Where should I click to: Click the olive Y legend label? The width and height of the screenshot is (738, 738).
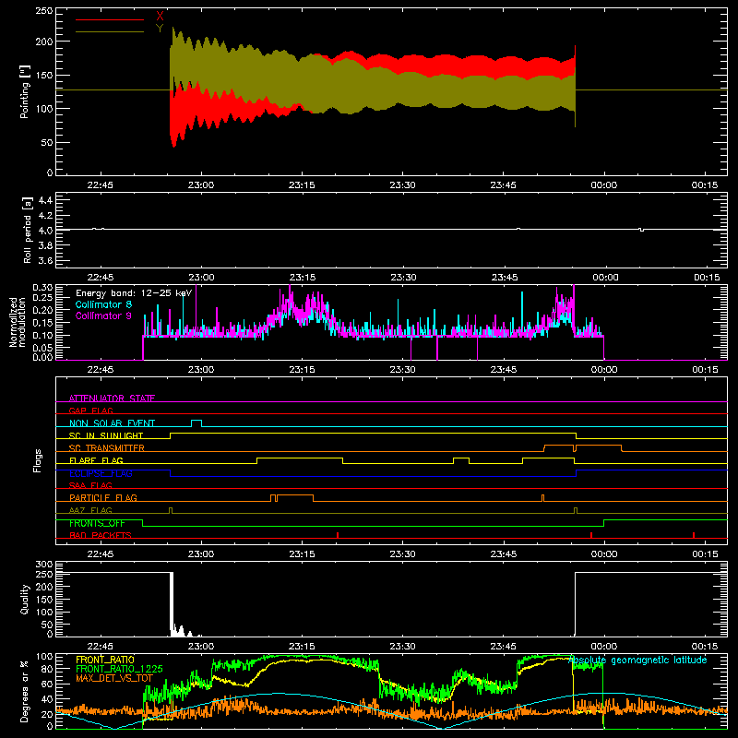[160, 29]
